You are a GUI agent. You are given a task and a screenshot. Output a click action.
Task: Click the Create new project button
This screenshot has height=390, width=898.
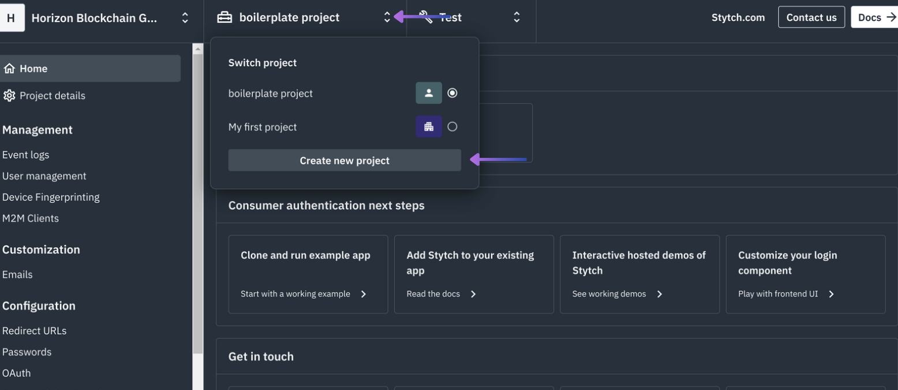click(344, 160)
